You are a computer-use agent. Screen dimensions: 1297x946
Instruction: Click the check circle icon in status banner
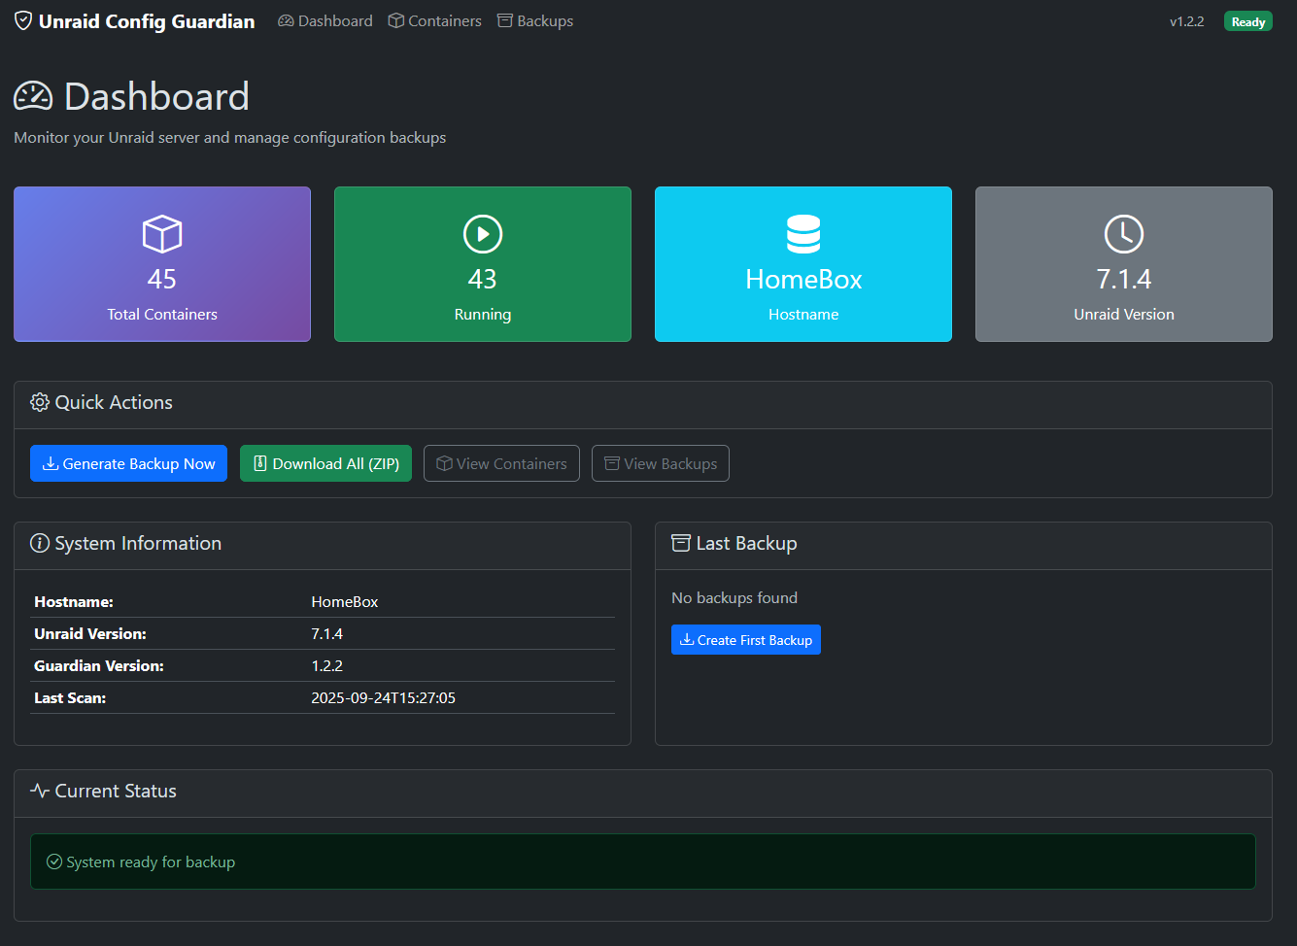tap(54, 862)
